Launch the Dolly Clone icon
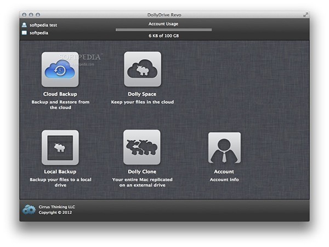 [x=142, y=147]
